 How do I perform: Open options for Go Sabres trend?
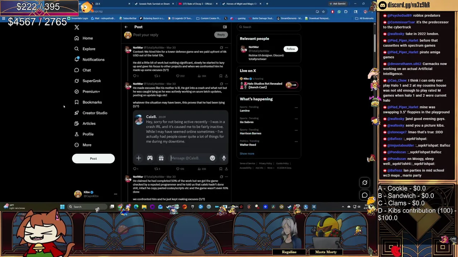click(x=296, y=119)
